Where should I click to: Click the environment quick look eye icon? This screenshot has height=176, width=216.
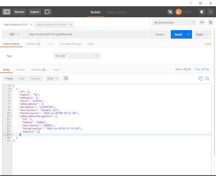click(x=202, y=22)
